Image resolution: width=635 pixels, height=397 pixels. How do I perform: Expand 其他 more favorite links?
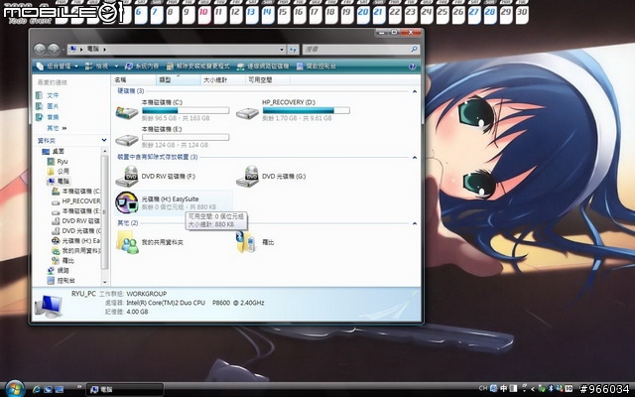[57, 128]
